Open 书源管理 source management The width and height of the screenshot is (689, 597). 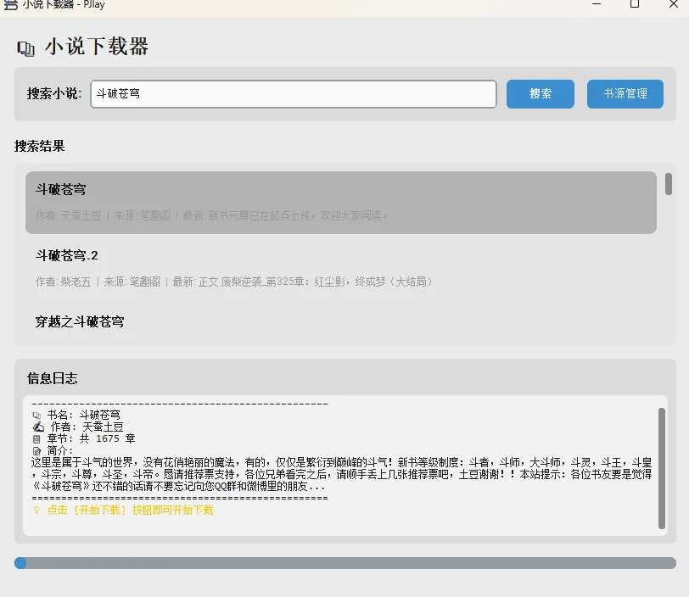pyautogui.click(x=625, y=93)
